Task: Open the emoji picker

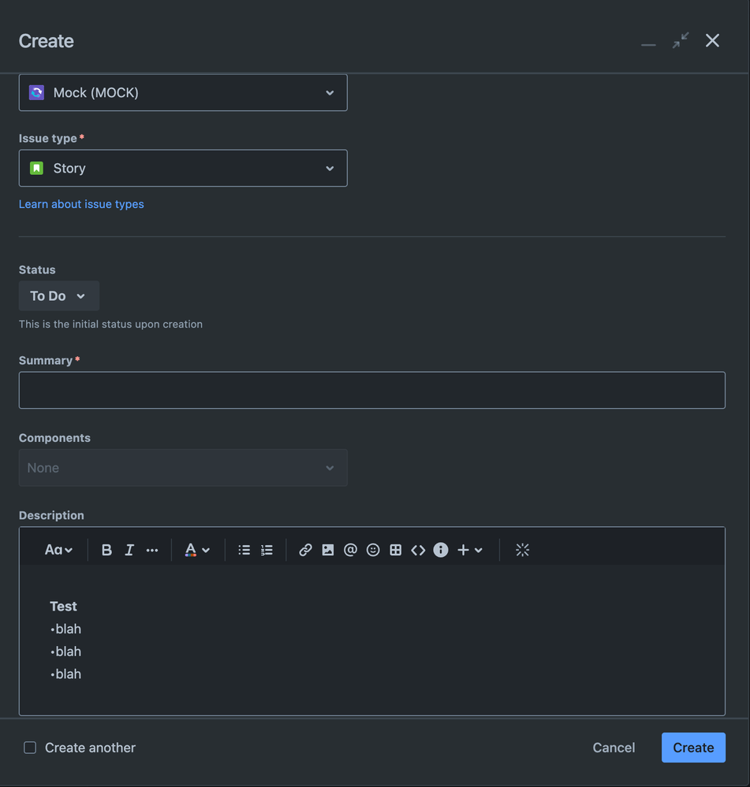Action: coord(373,550)
